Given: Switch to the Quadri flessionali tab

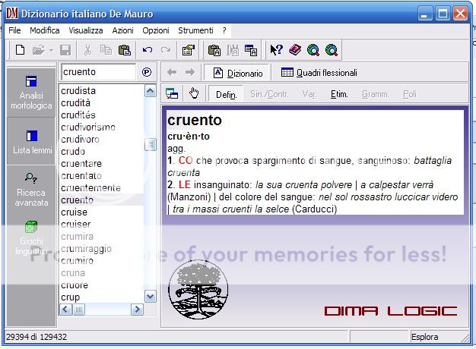Looking at the screenshot, I should [x=319, y=73].
